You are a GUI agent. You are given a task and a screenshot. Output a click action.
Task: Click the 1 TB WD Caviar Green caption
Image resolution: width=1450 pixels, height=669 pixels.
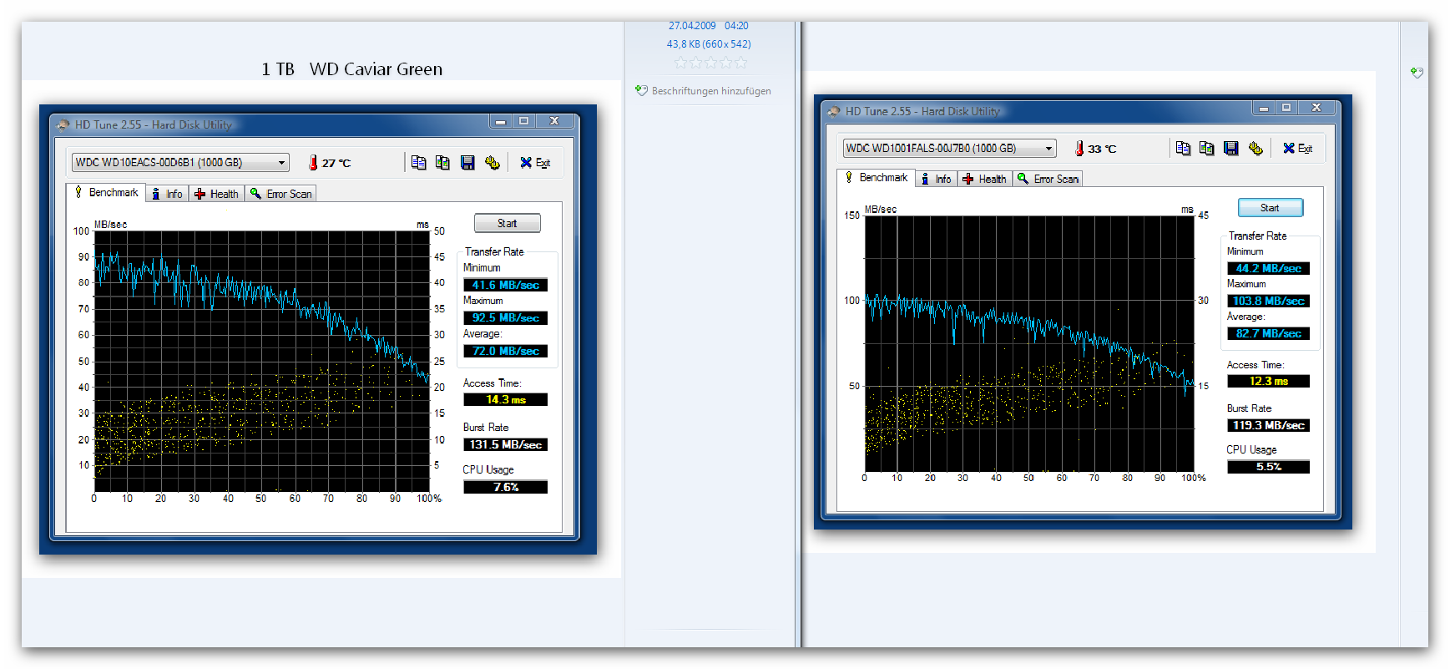coord(351,69)
